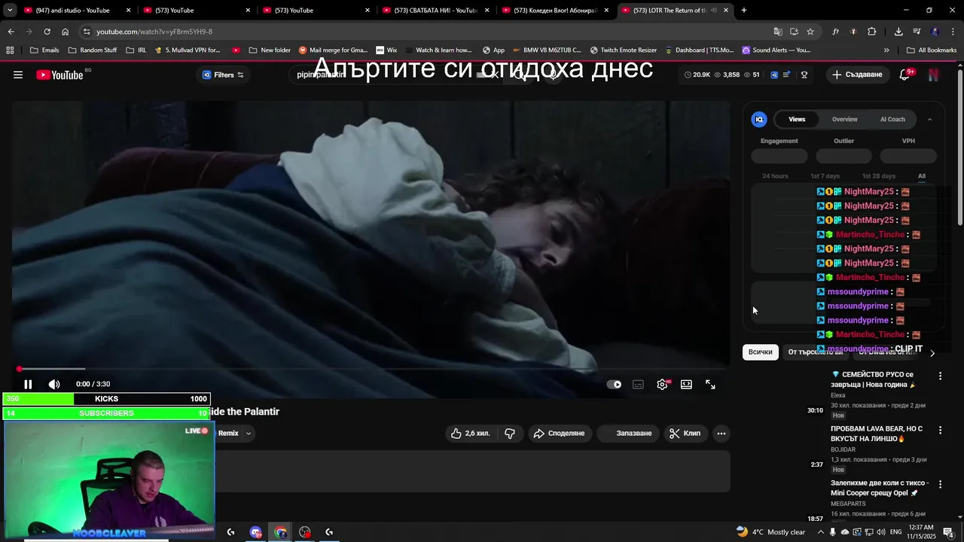This screenshot has width=964, height=542.
Task: Open the notifications bell
Action: pyautogui.click(x=905, y=75)
